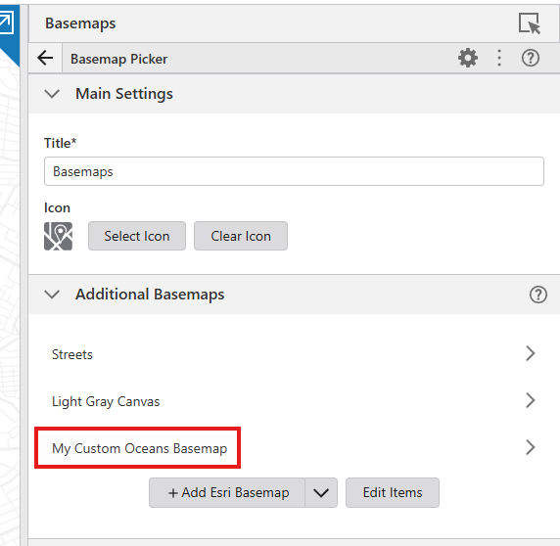Viewport: 560px width, 546px height.
Task: Click the back arrow beside Basemap Picker
Action: [45, 58]
